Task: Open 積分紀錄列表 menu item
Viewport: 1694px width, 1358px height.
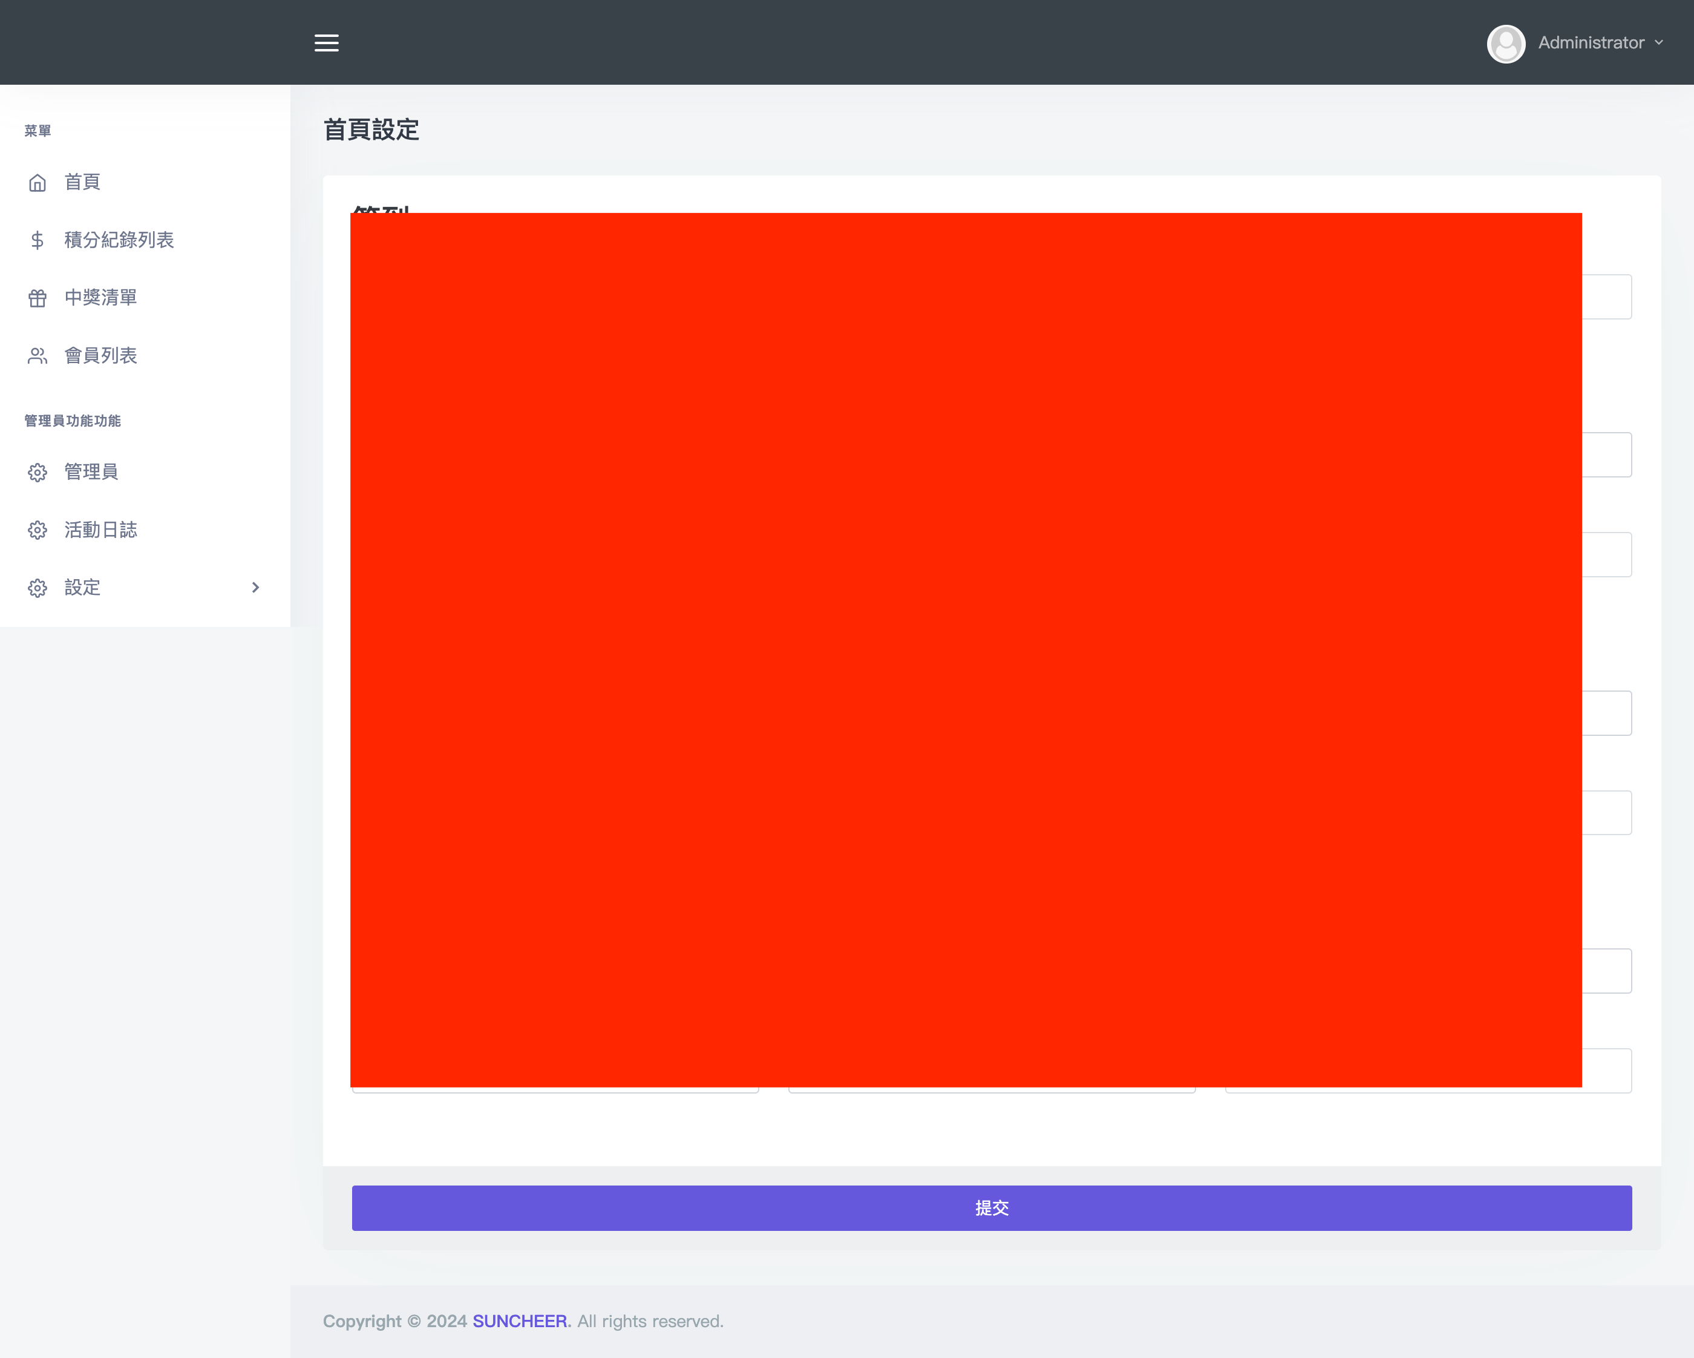Action: [119, 240]
